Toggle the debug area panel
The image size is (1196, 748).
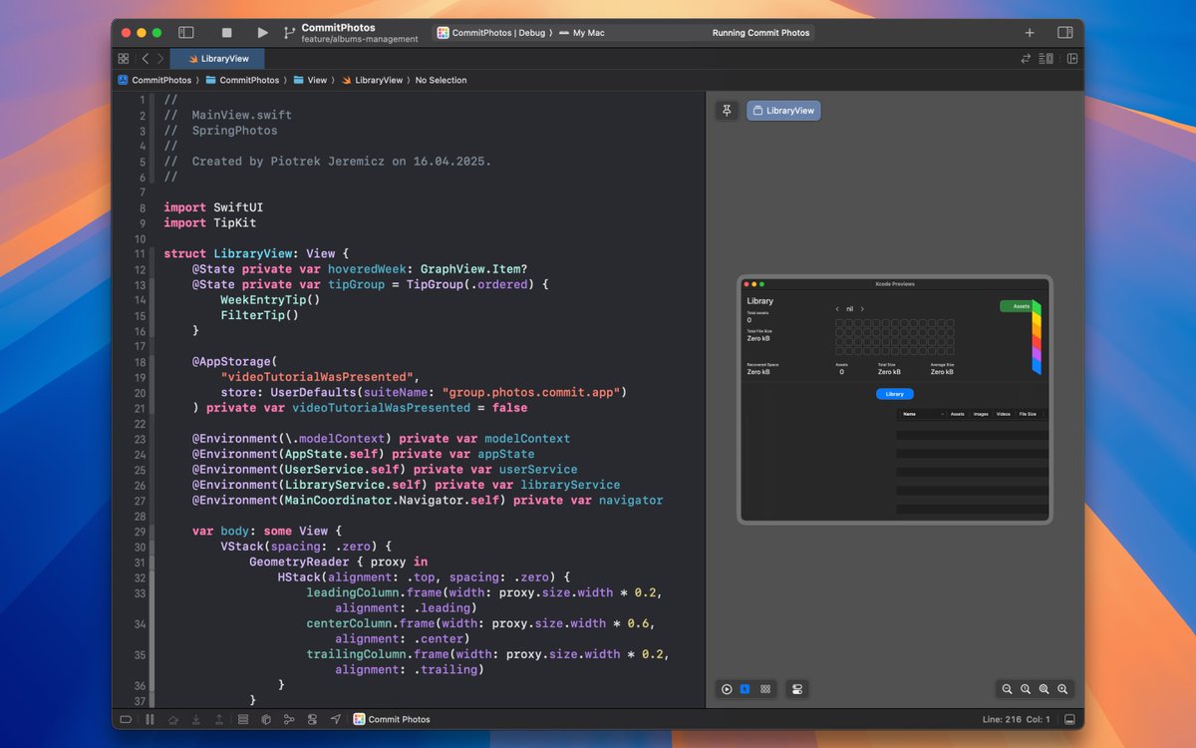[1069, 719]
